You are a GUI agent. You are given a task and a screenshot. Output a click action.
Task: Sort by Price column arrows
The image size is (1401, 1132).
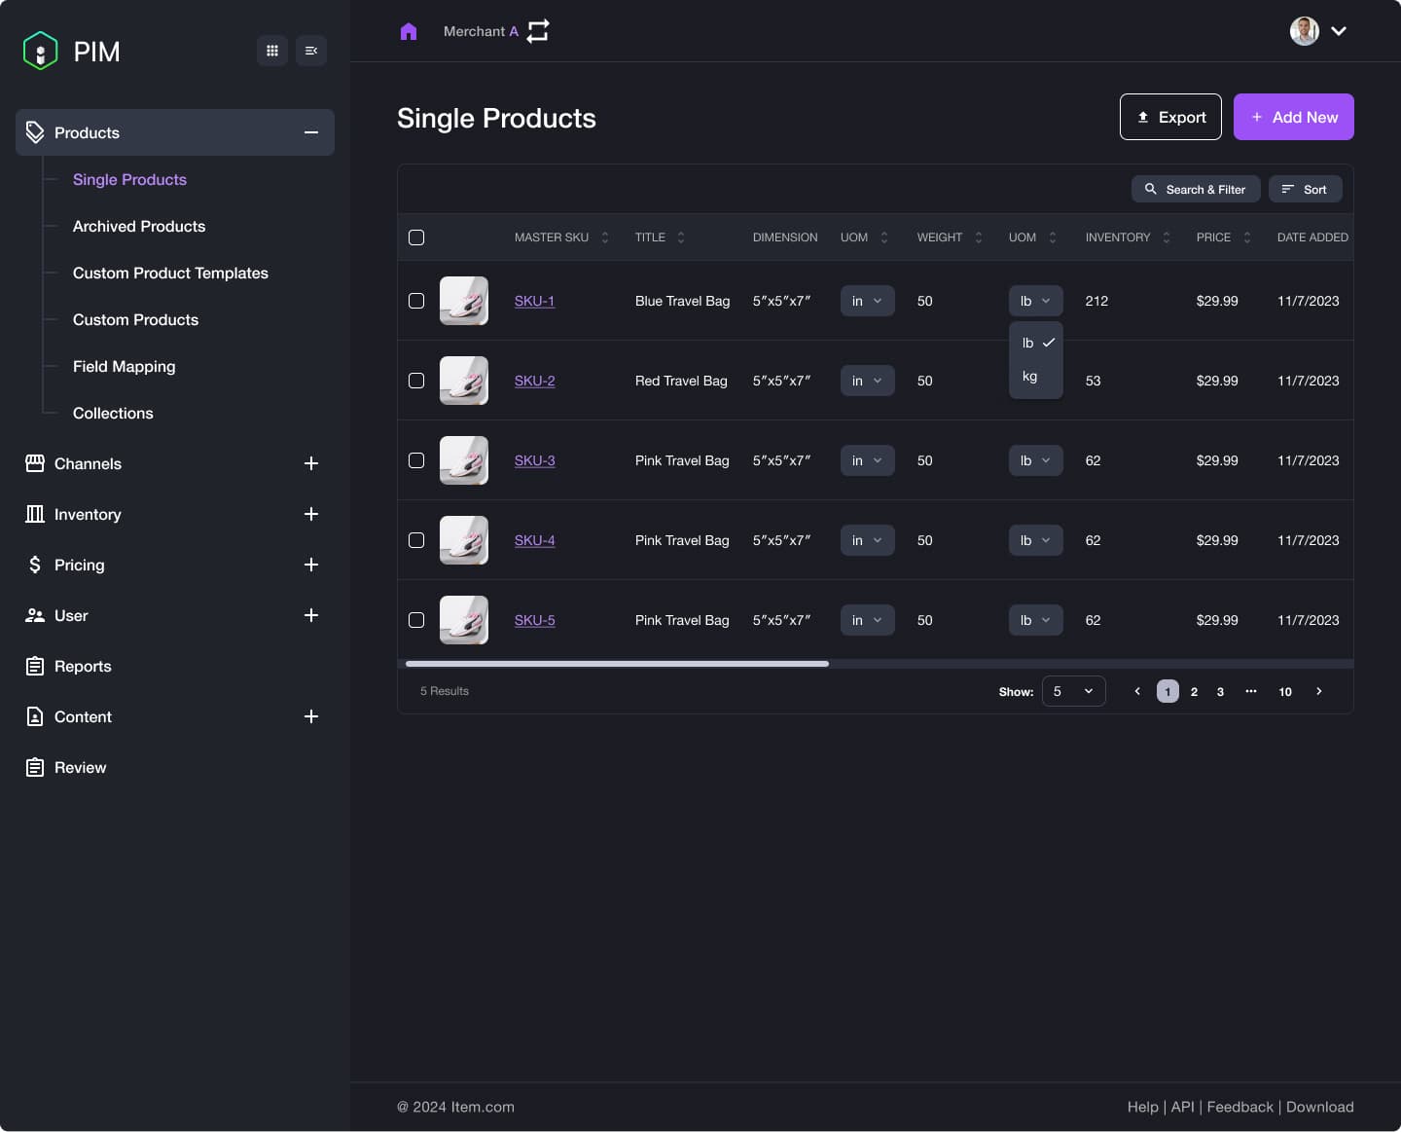coord(1247,237)
